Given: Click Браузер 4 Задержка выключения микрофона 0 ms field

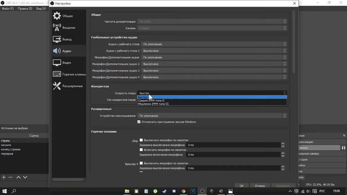Looking at the screenshot, I should coord(234,168).
